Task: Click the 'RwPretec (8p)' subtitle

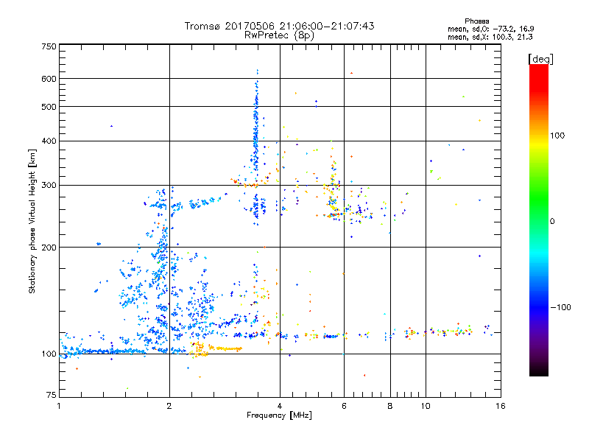Action: 279,35
